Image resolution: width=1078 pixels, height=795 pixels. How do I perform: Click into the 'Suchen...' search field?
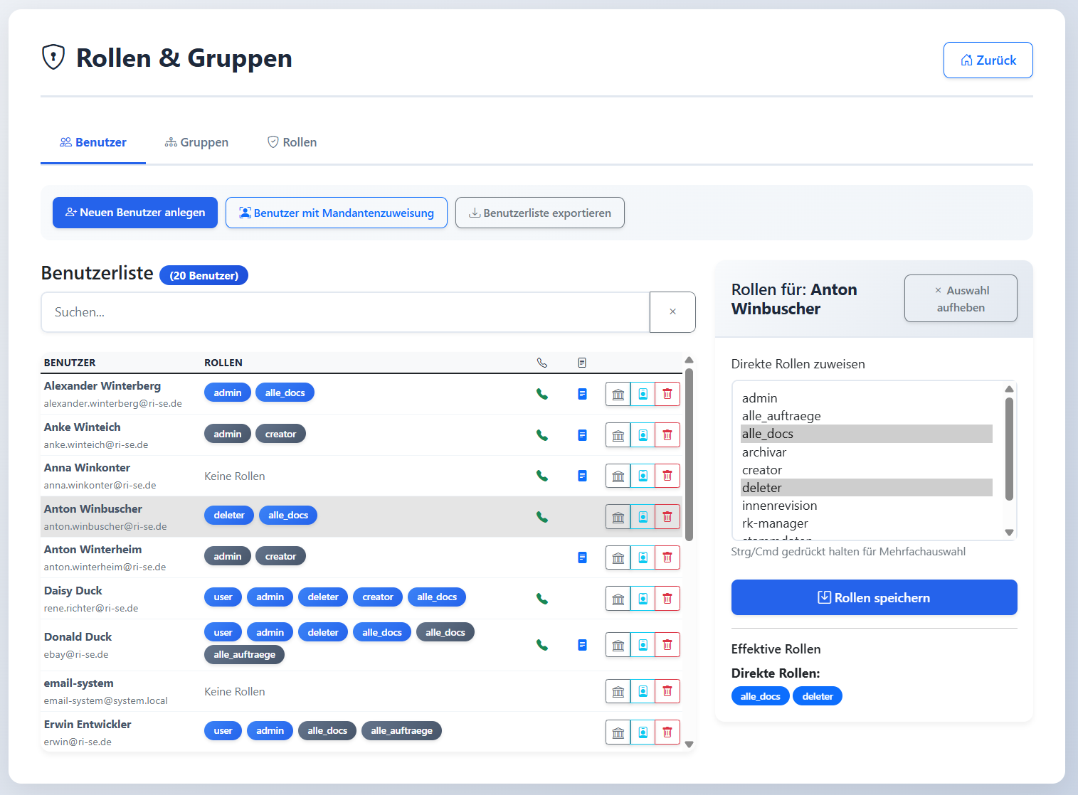[345, 312]
